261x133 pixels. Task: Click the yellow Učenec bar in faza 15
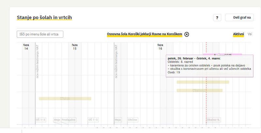(x=65, y=98)
